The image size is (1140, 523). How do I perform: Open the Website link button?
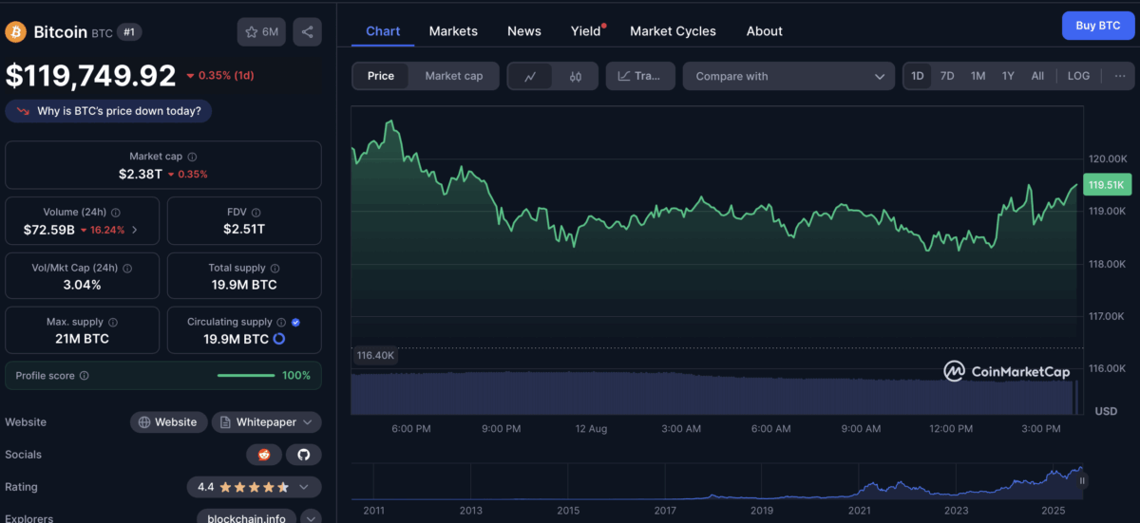[x=168, y=422]
